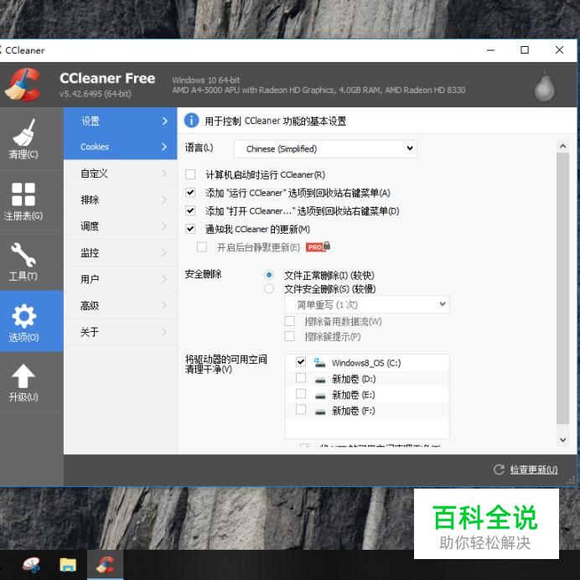Click the chevron next to 调度

(164, 225)
